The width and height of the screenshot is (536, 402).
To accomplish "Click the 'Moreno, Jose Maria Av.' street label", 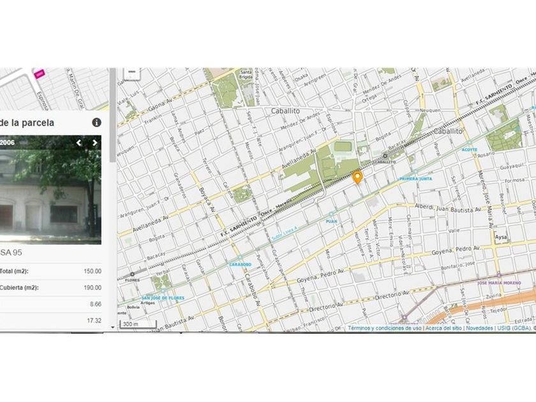I will 486,199.
